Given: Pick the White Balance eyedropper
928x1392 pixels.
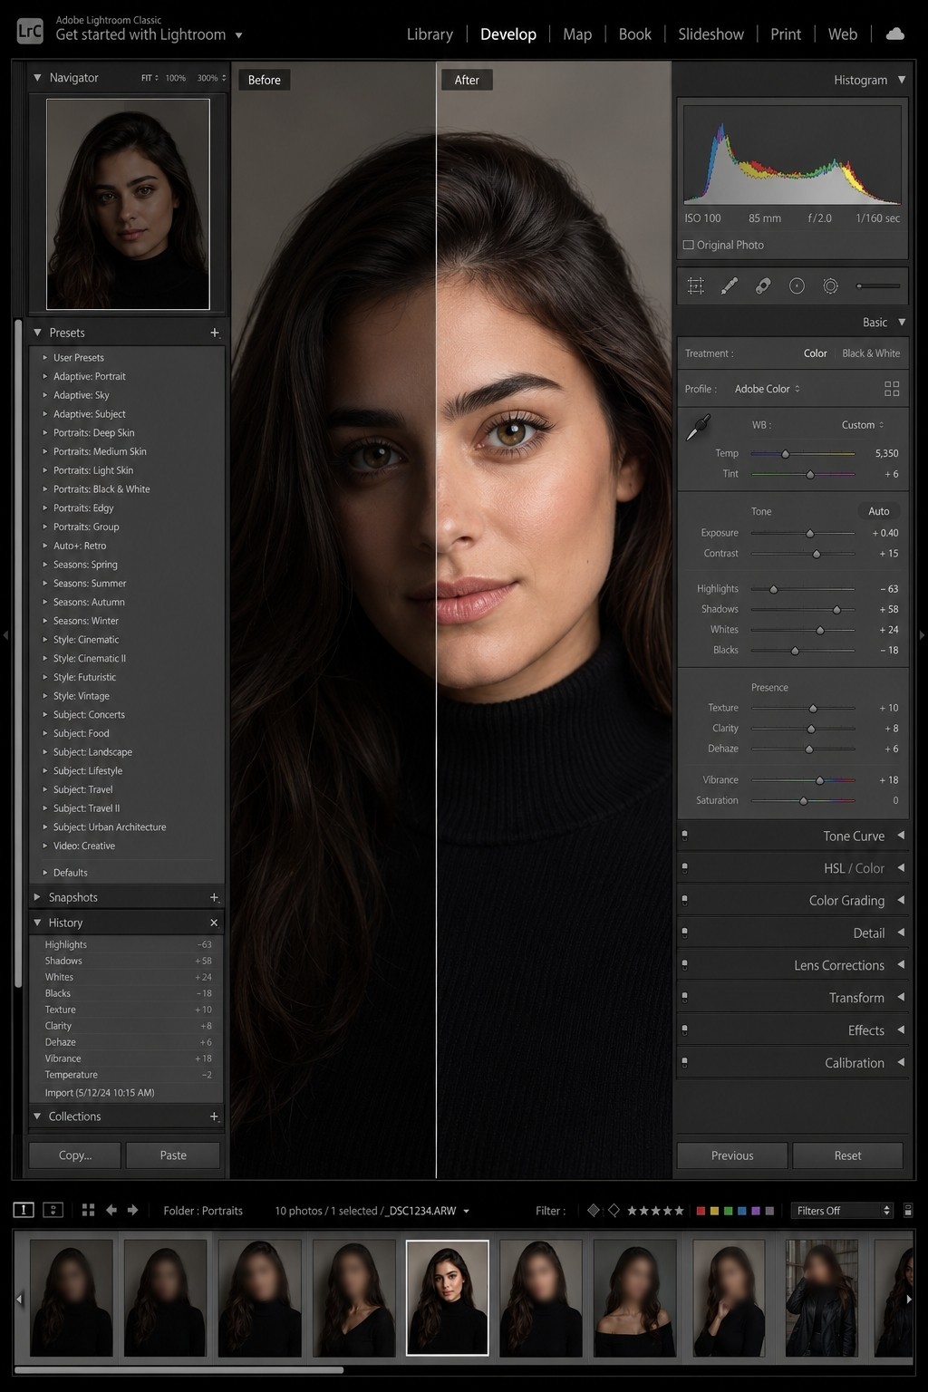Looking at the screenshot, I should tap(699, 427).
